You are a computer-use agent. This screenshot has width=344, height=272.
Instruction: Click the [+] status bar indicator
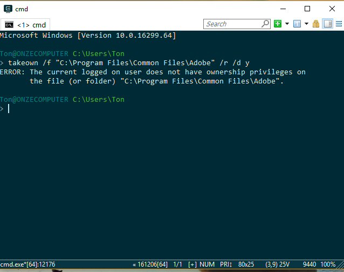tap(192, 264)
